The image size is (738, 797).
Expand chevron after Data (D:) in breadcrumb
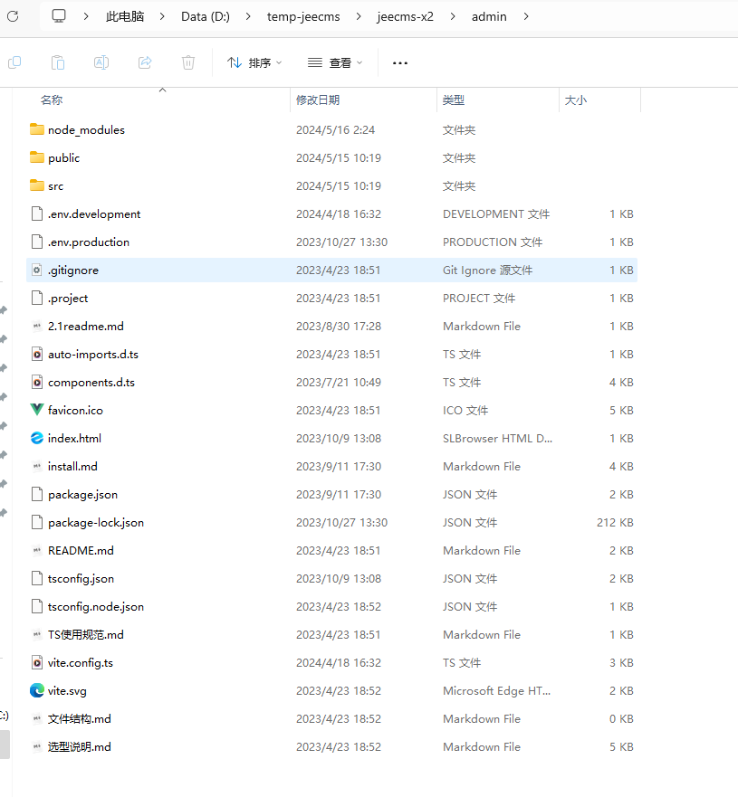(248, 17)
